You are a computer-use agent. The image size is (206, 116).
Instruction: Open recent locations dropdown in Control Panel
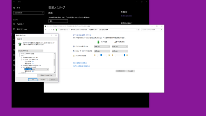pyautogui.click(x=51, y=30)
